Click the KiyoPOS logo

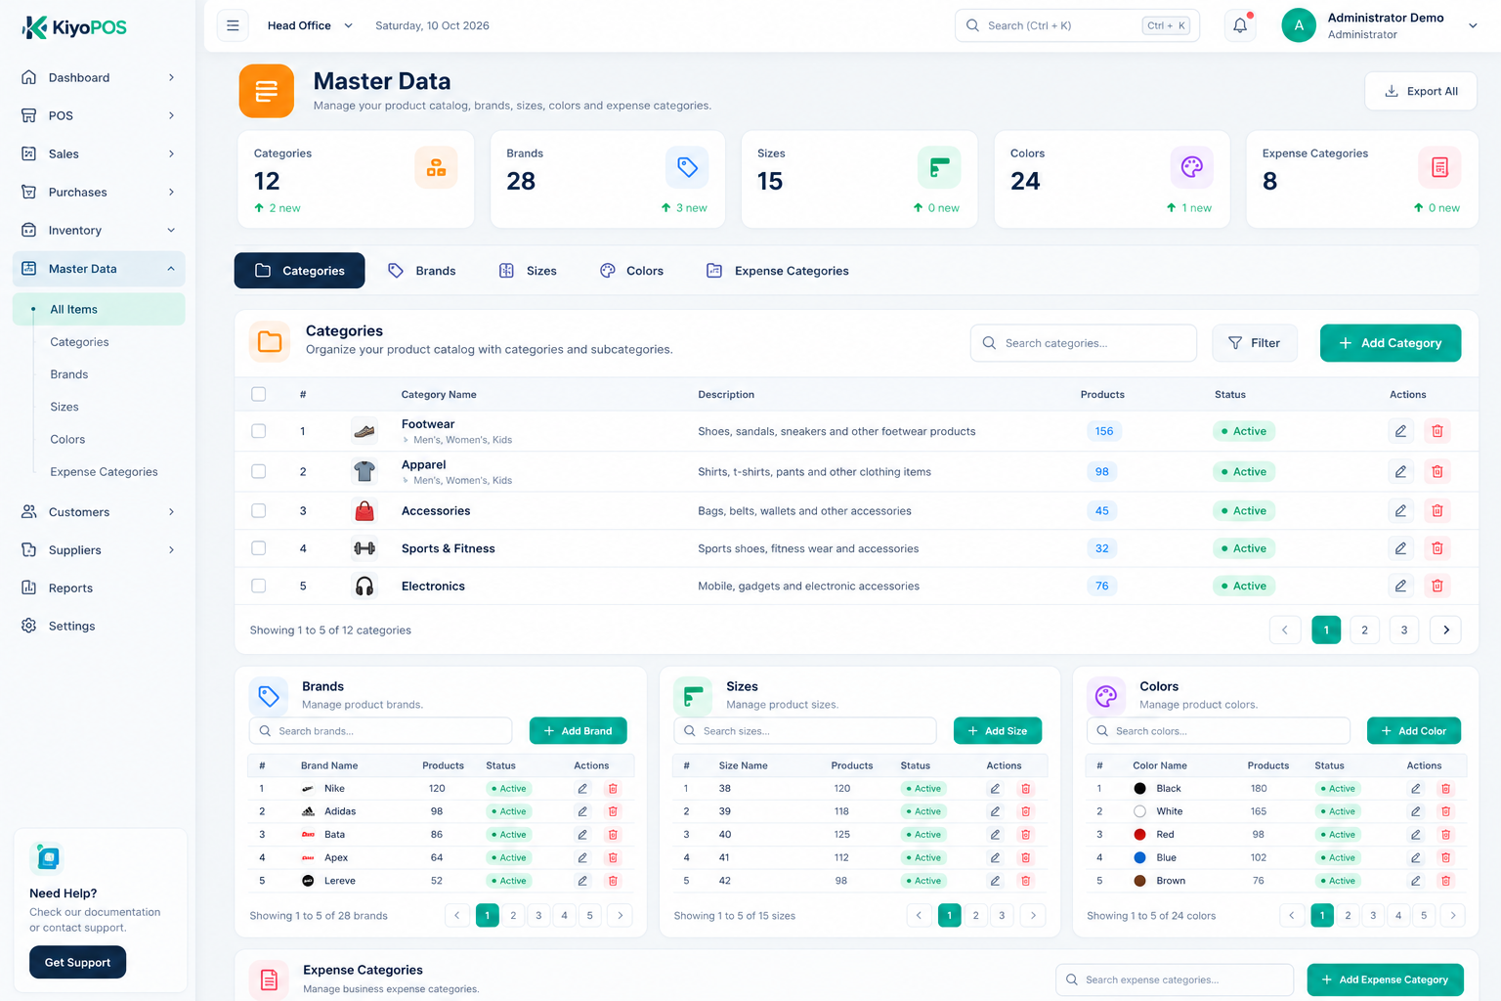(74, 27)
